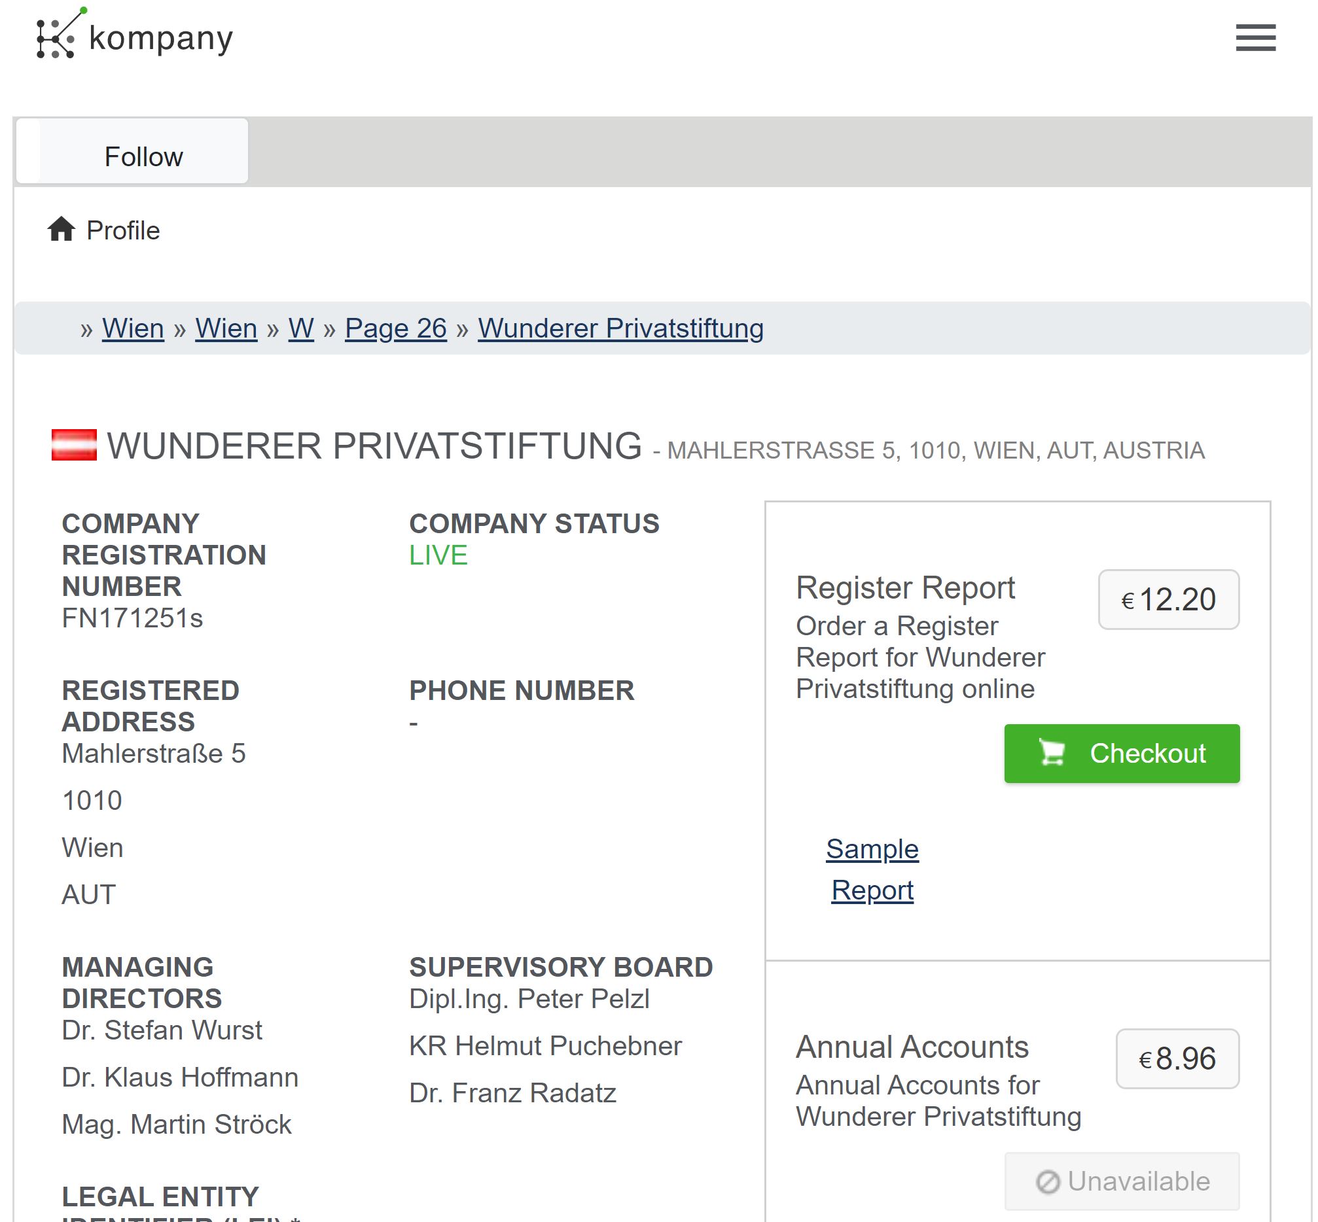The image size is (1318, 1222).
Task: Click the unavailable symbol on Annual Accounts
Action: tap(1047, 1181)
